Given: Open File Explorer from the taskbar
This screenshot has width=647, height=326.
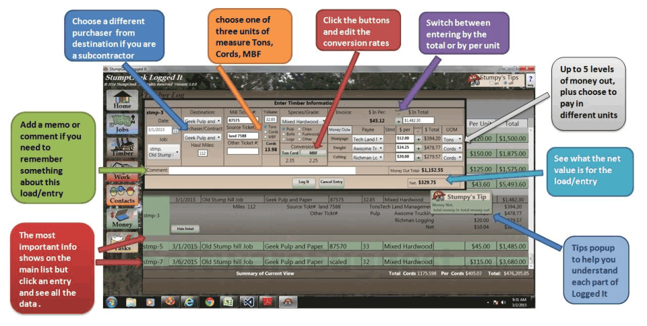Looking at the screenshot, I should pyautogui.click(x=131, y=302).
